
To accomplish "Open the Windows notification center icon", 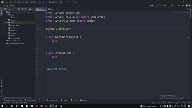I will click(x=189, y=106).
